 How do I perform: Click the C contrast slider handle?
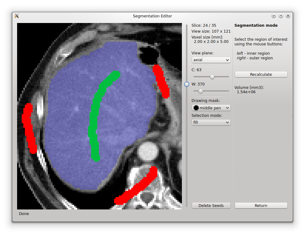[x=212, y=77]
